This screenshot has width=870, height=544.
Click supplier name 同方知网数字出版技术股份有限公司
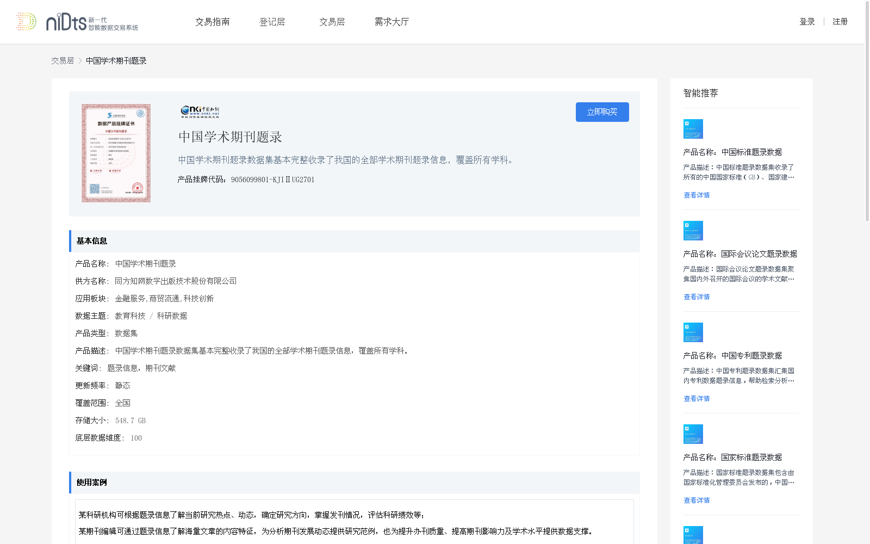tap(176, 281)
